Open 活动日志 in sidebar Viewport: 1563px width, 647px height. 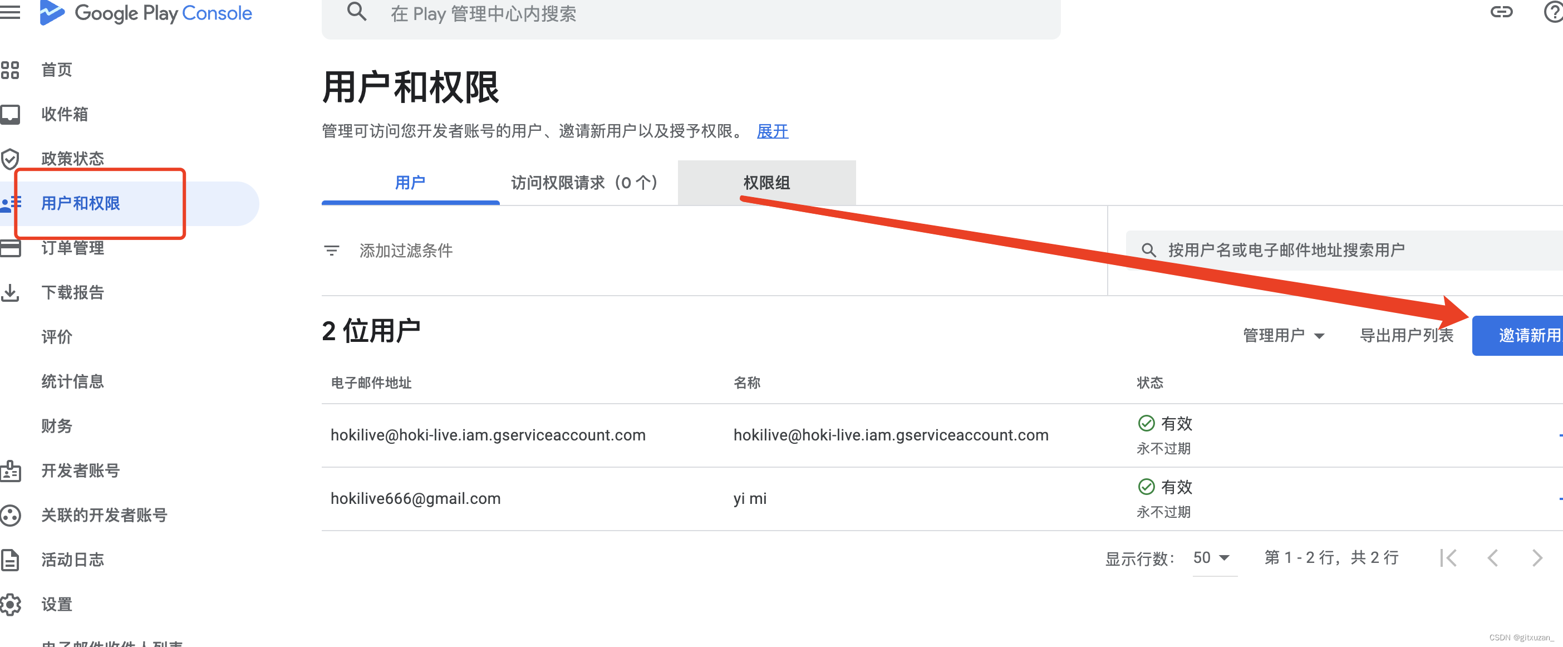coord(73,560)
